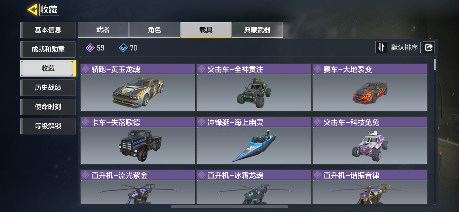This screenshot has width=459, height=212.
Task: Switch to the 武器 tab
Action: point(103,30)
